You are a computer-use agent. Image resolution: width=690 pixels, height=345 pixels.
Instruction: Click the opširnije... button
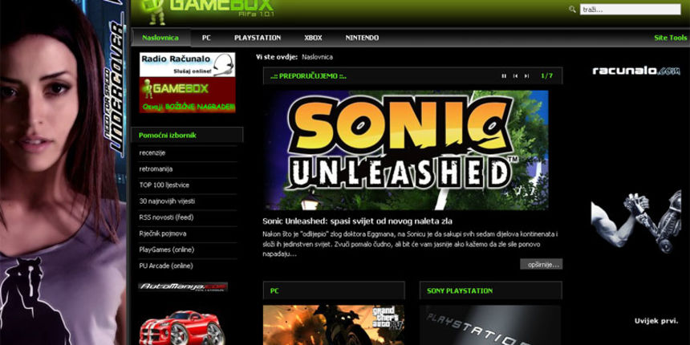(x=542, y=264)
